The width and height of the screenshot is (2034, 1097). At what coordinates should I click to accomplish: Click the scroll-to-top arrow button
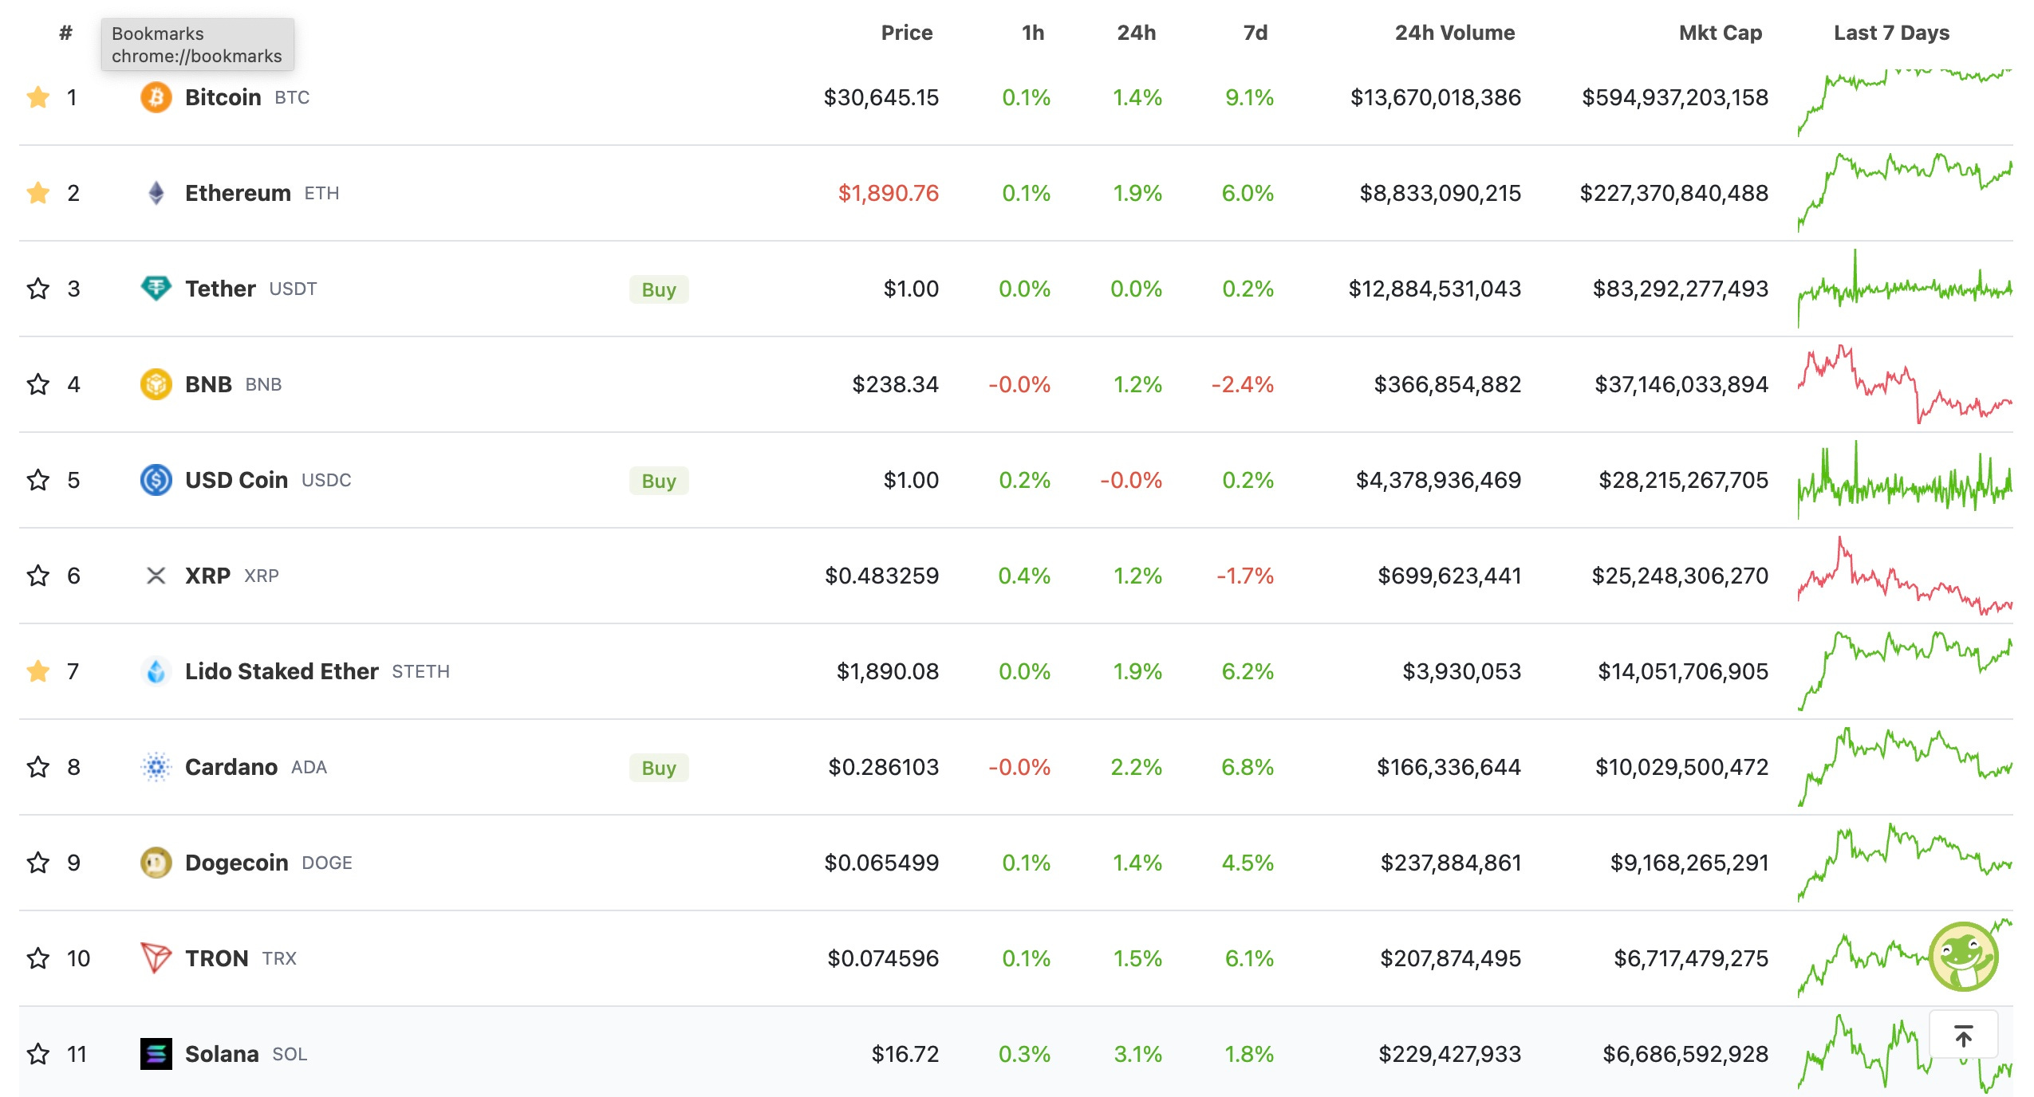pos(1963,1035)
